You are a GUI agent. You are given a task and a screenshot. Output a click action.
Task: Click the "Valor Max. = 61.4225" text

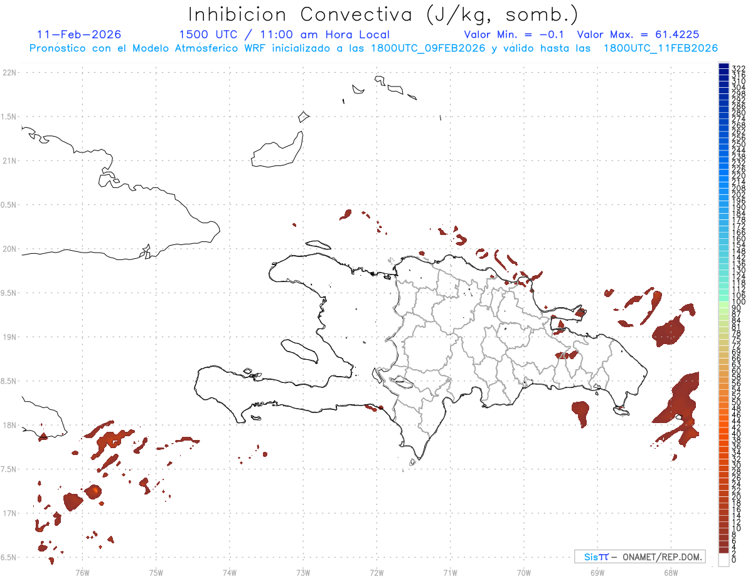(x=638, y=34)
